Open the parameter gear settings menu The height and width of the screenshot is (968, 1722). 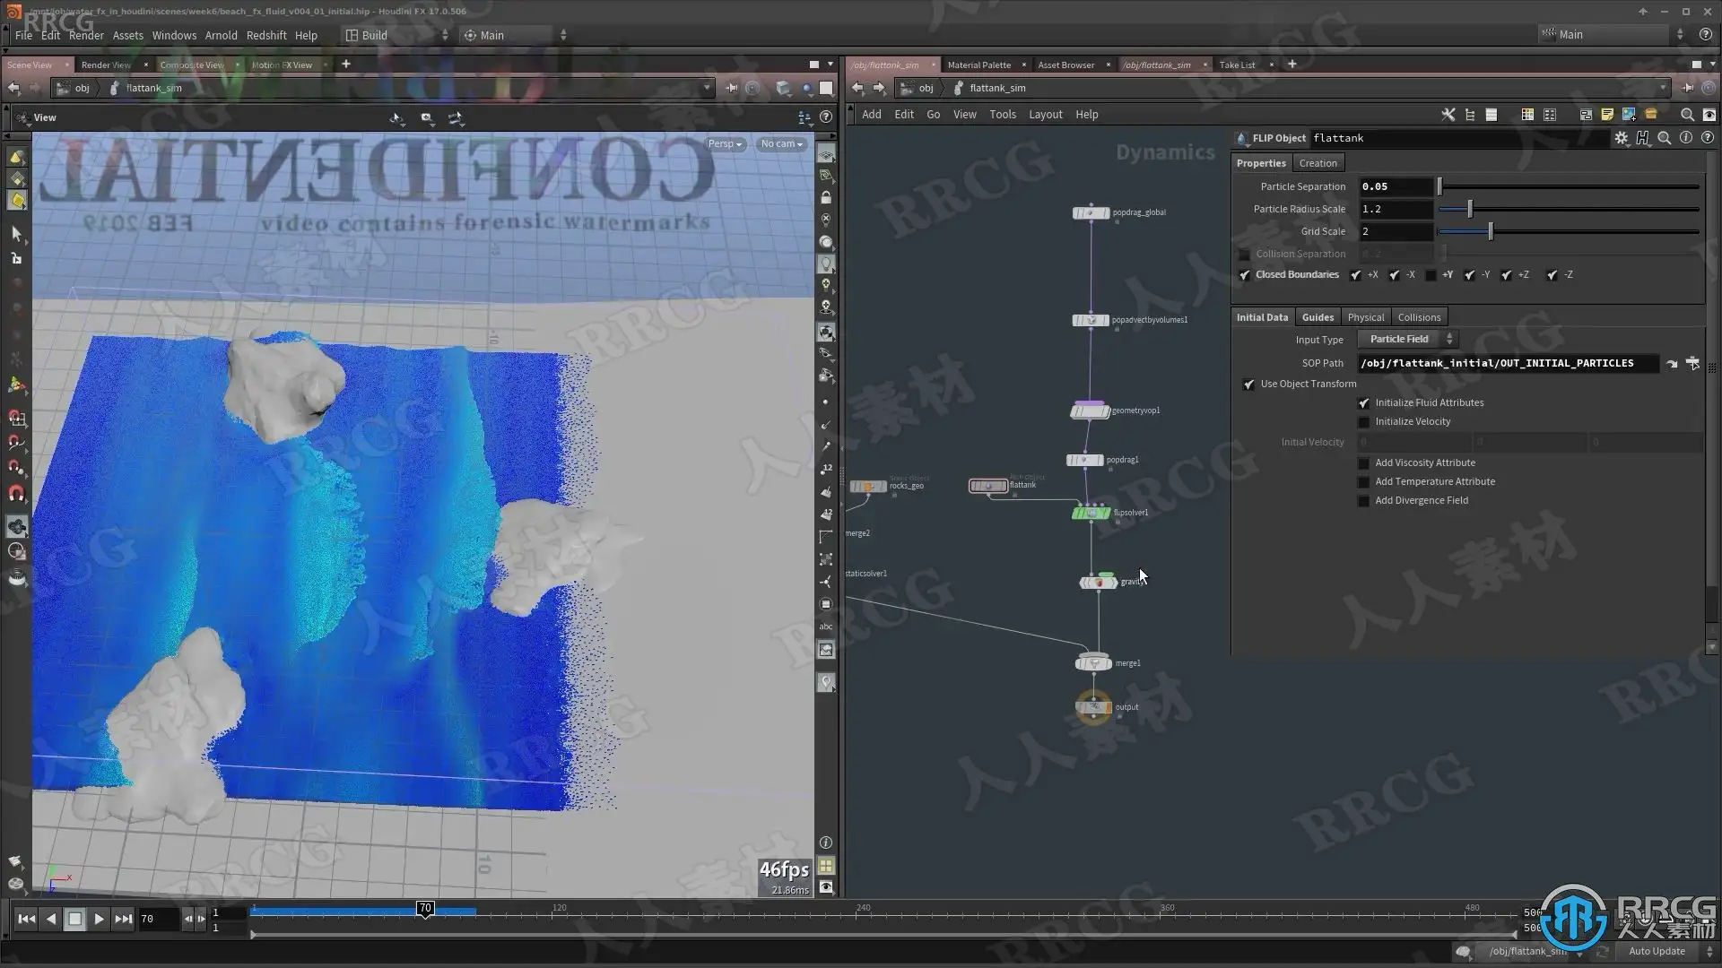click(x=1621, y=138)
